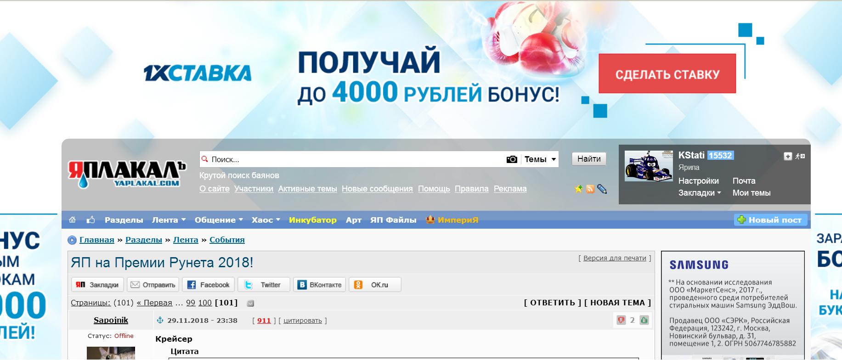Click the camera image search icon

(511, 159)
